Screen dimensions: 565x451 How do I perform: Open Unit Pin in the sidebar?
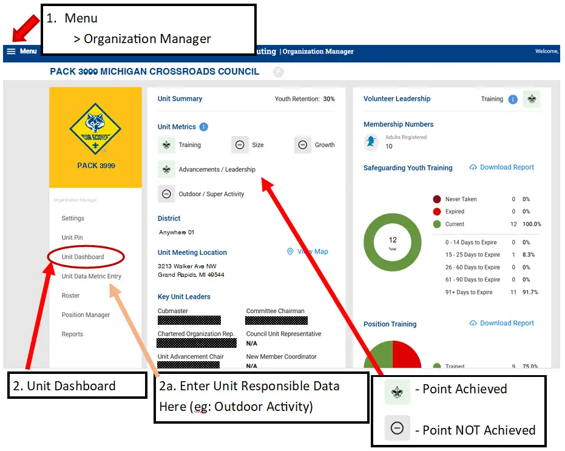72,237
